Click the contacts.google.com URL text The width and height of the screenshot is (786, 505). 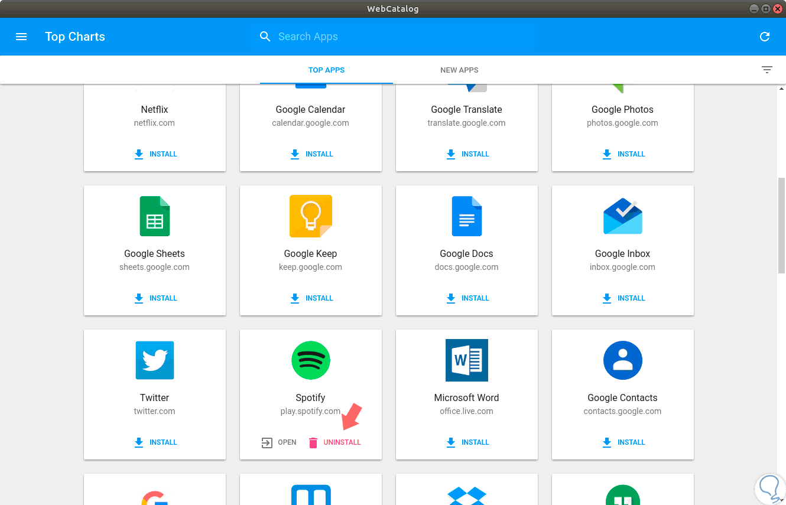click(x=623, y=411)
